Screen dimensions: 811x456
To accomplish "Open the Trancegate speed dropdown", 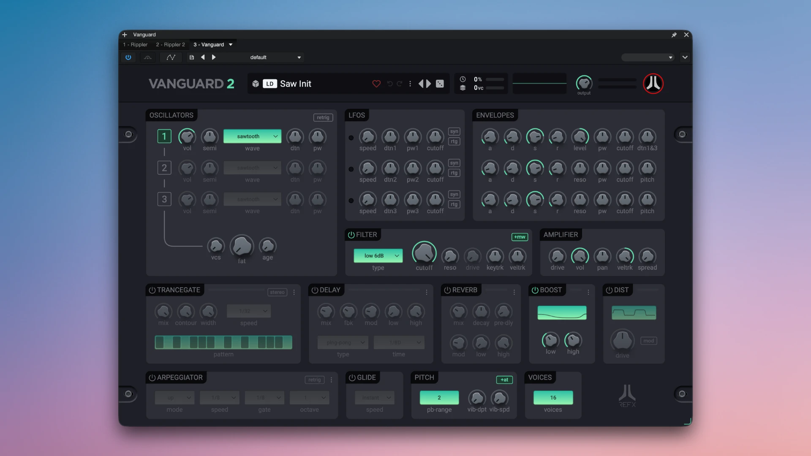I will (249, 311).
